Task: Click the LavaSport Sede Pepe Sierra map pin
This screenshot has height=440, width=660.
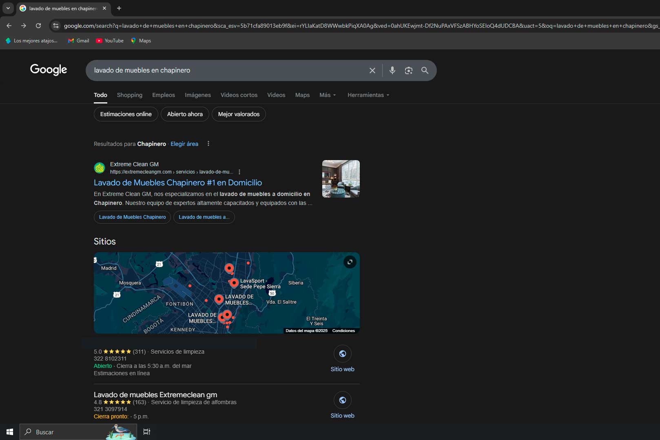Action: (234, 282)
